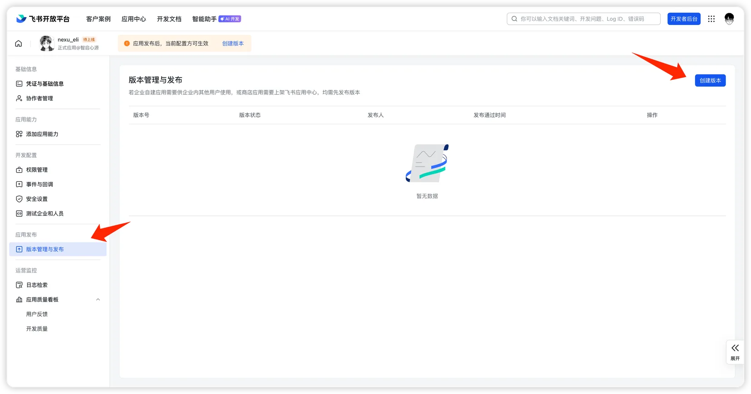This screenshot has width=751, height=394.
Task: Click the search magnifier icon
Action: click(514, 19)
